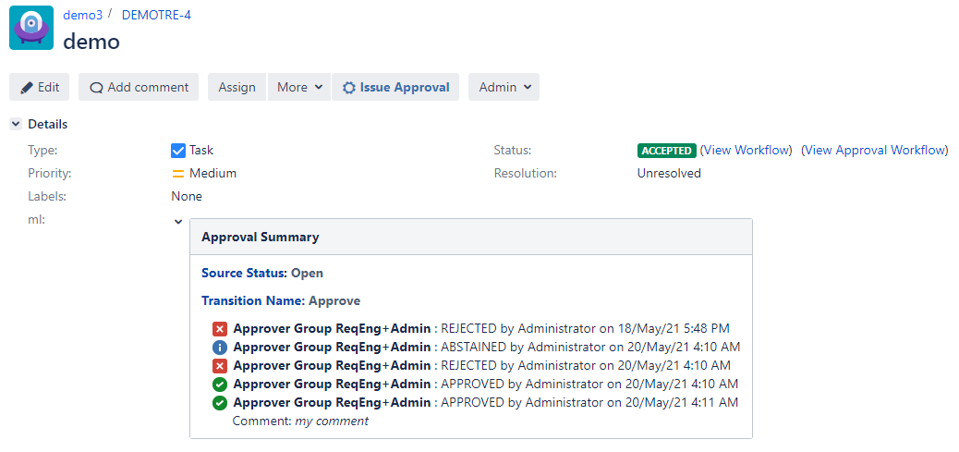Screen dimensions: 959x452
Task: Click the blue abstained info icon
Action: click(x=220, y=348)
